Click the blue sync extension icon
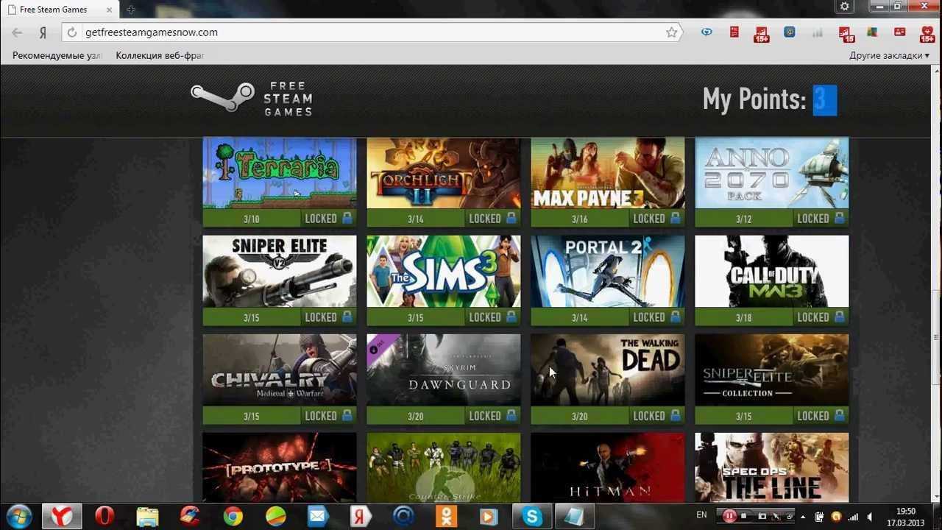This screenshot has height=530, width=942. tap(706, 32)
